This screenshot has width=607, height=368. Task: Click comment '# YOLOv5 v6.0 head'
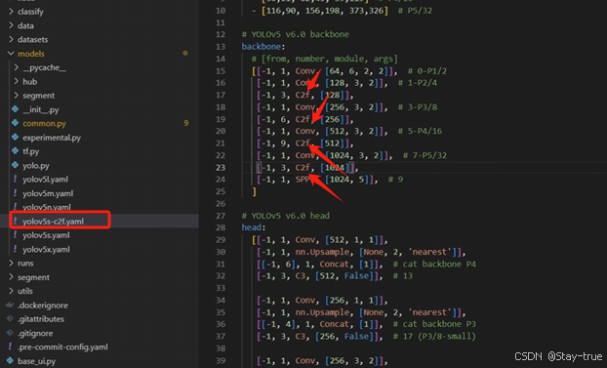285,216
